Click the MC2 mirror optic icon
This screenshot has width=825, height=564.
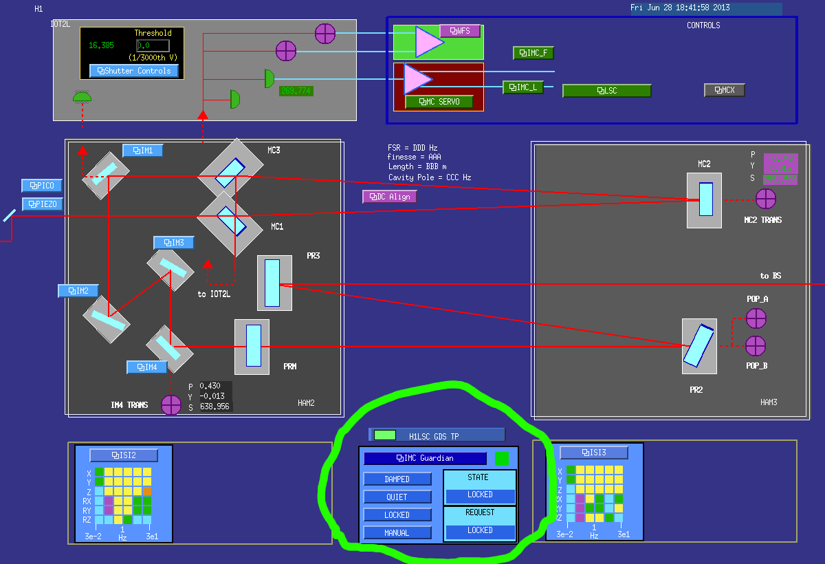coord(705,199)
